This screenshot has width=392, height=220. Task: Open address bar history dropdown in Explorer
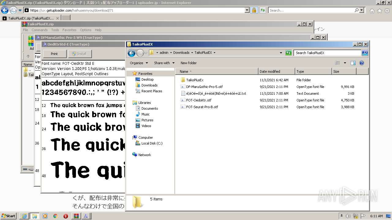pos(281,53)
